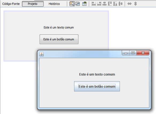
Task: Align selected components to the bottom
Action: point(115,4)
